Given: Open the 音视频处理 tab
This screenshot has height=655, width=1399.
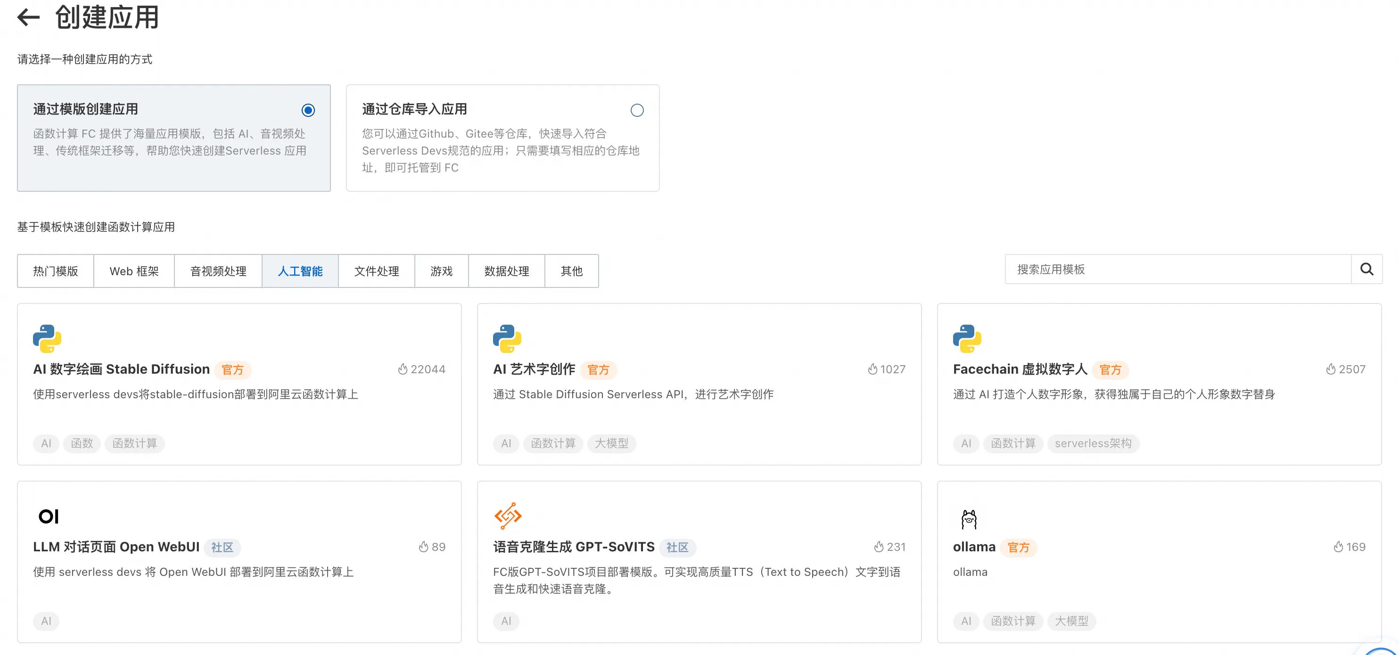Looking at the screenshot, I should pos(218,271).
